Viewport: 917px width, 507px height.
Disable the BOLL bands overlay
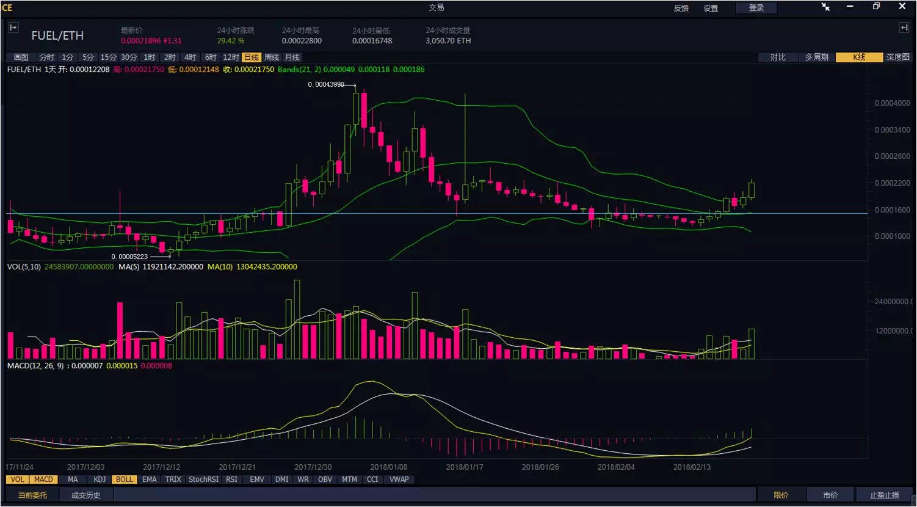(x=124, y=480)
